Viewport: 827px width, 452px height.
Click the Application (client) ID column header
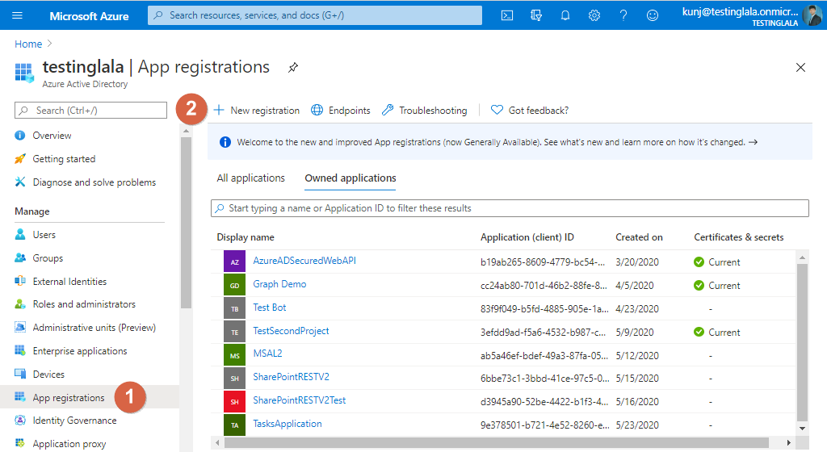click(527, 237)
